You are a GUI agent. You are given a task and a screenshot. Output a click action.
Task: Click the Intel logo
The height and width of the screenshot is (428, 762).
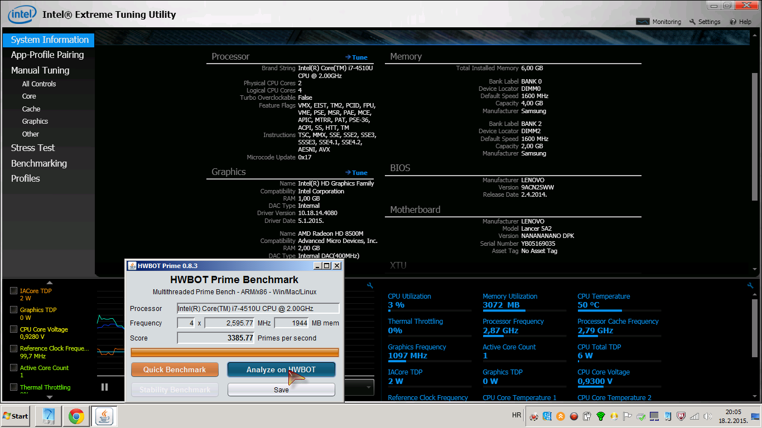(22, 14)
